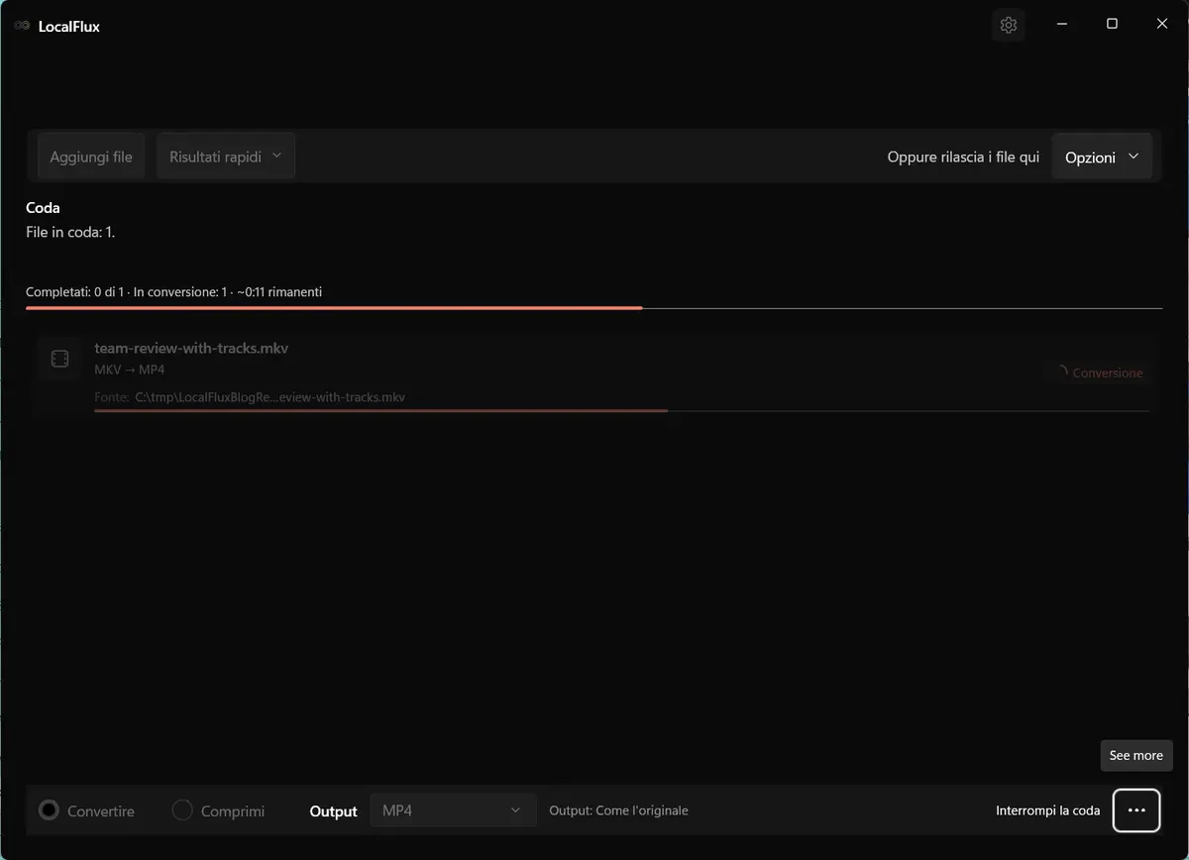
Task: Click the LocalFlux app logo icon
Action: [22, 26]
